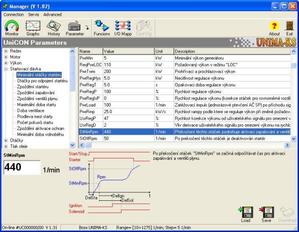Viewport: 299px width, 232px height.
Task: Select Zpoždění ventilů plynu item
Action: (x=37, y=98)
